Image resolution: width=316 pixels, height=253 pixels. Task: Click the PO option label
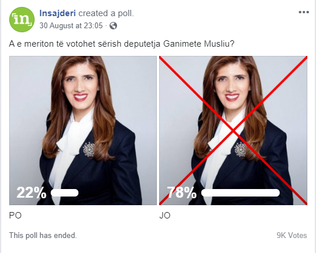(16, 216)
